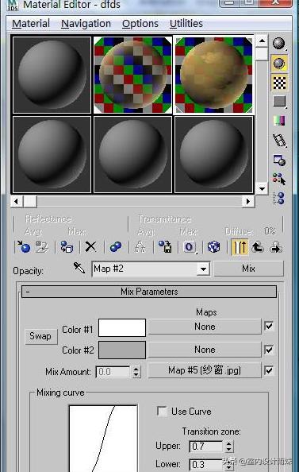
Task: Click the Color #1 None map button
Action: coord(205,327)
